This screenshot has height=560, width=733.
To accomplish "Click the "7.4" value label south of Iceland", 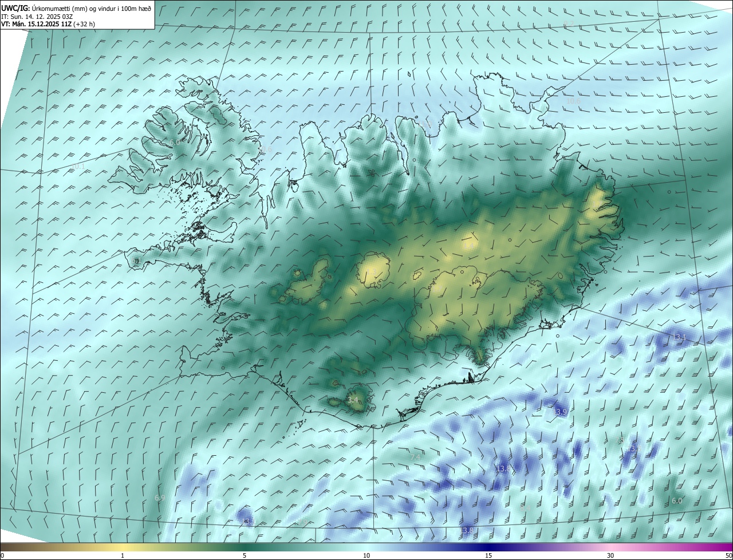I will (x=416, y=457).
